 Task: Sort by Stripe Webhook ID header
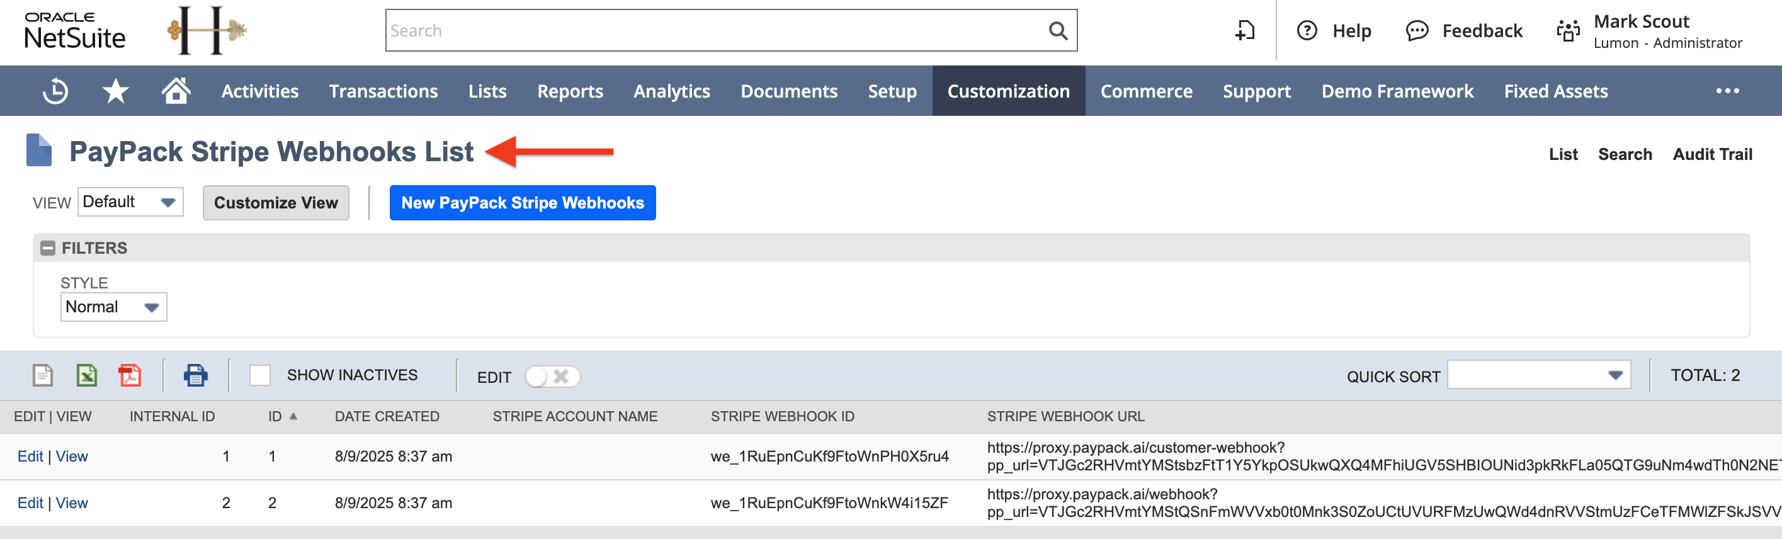click(x=783, y=417)
